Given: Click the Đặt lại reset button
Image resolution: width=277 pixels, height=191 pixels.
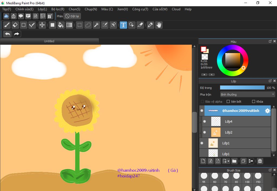Looking at the screenshot, I should 72,16.
